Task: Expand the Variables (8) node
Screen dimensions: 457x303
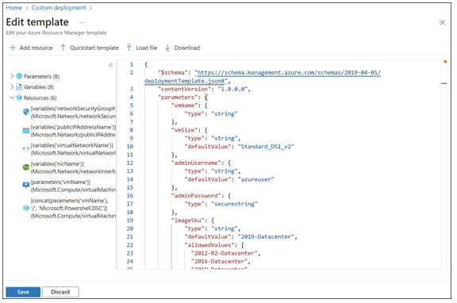Action: click(12, 86)
